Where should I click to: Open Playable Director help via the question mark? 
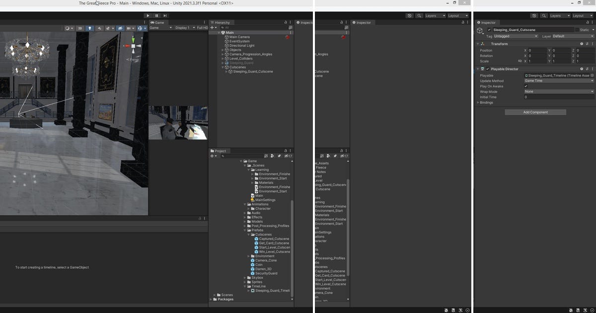coord(581,69)
